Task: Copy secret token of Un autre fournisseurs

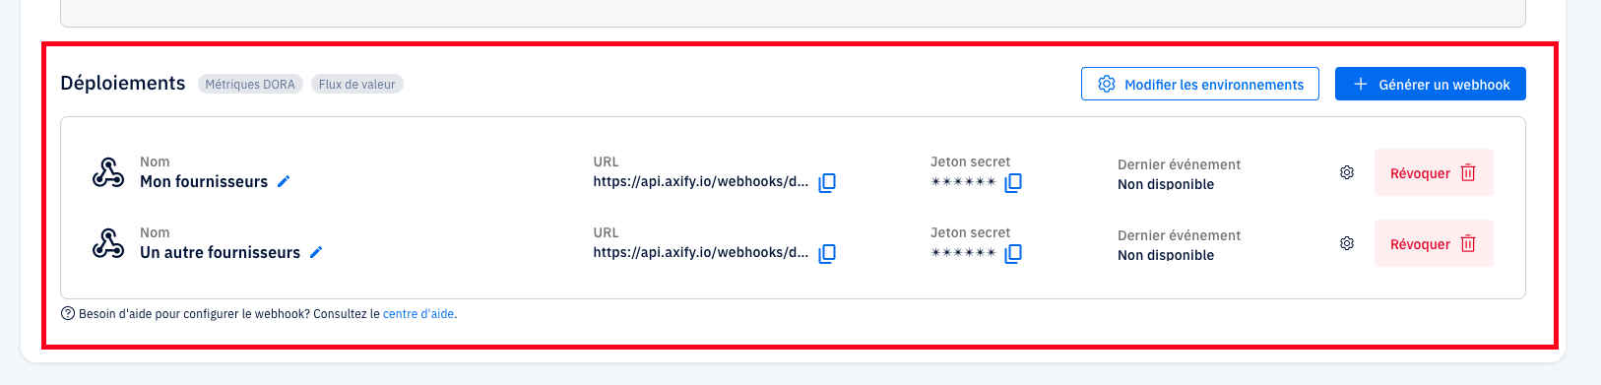Action: (1013, 253)
